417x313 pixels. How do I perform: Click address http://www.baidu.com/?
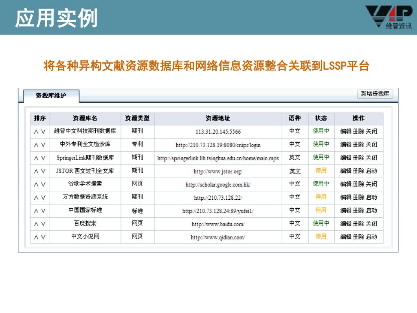tap(218, 224)
